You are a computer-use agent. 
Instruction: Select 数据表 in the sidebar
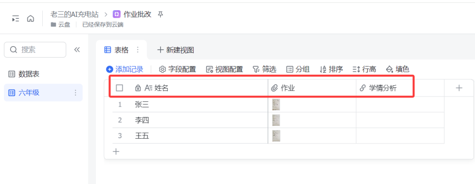click(29, 74)
